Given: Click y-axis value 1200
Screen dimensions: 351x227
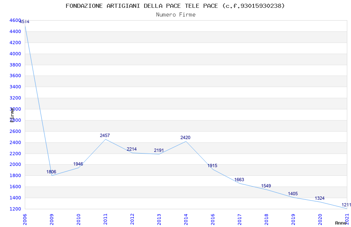Looking at the screenshot, I should click(x=15, y=209).
